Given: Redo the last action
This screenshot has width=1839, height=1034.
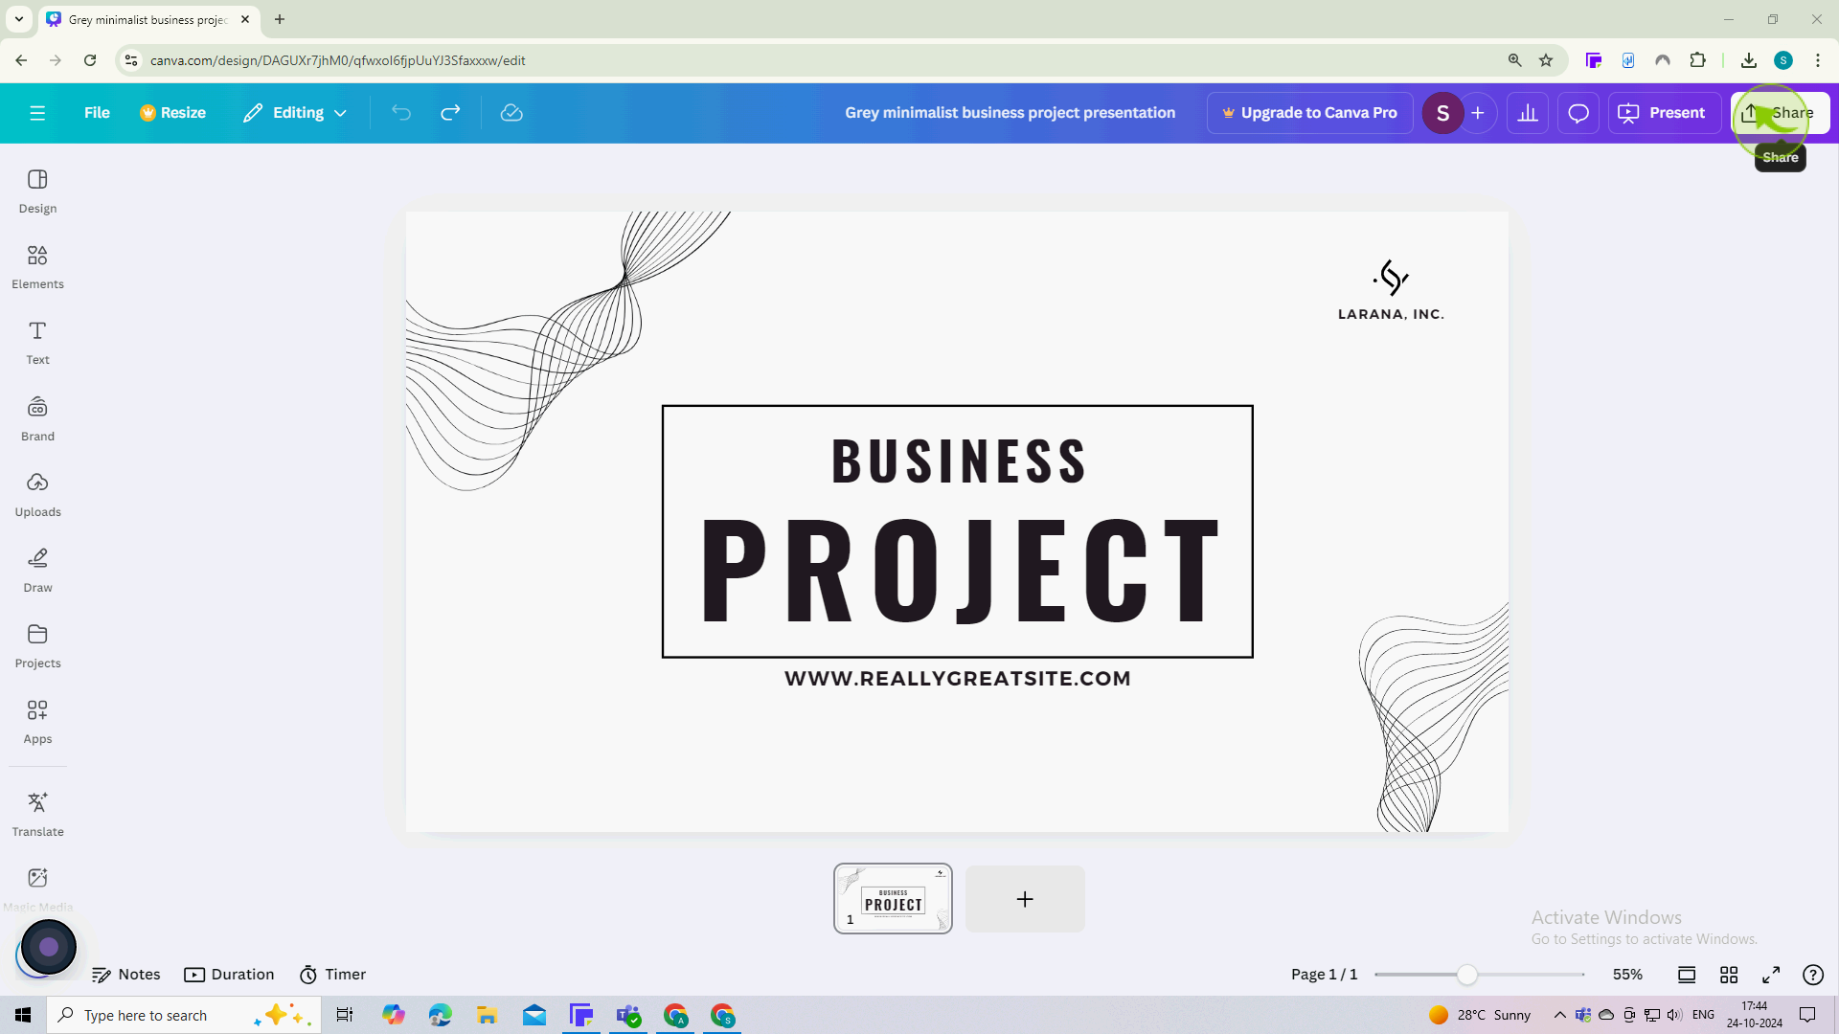Looking at the screenshot, I should coord(450,113).
